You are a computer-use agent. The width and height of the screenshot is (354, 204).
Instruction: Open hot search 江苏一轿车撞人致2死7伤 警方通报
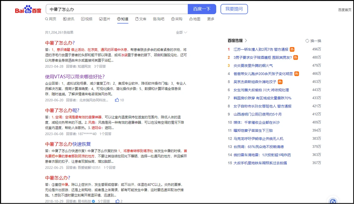[x=261, y=50]
